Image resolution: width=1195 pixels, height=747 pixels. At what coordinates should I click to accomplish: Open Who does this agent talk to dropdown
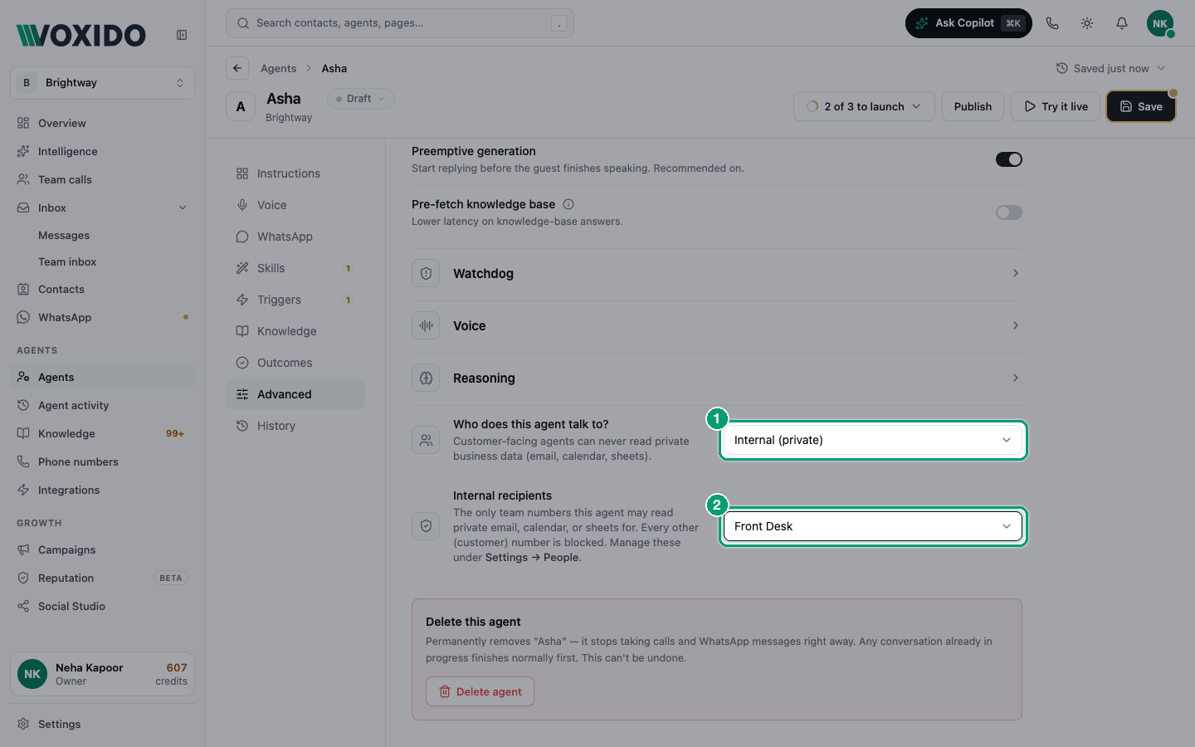873,440
